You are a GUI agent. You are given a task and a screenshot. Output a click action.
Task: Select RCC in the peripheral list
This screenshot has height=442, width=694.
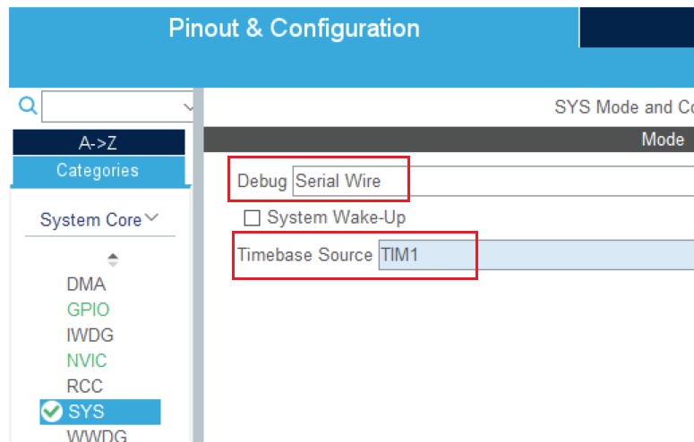[85, 387]
